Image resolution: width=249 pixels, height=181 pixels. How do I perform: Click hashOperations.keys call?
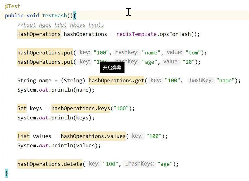(81, 108)
